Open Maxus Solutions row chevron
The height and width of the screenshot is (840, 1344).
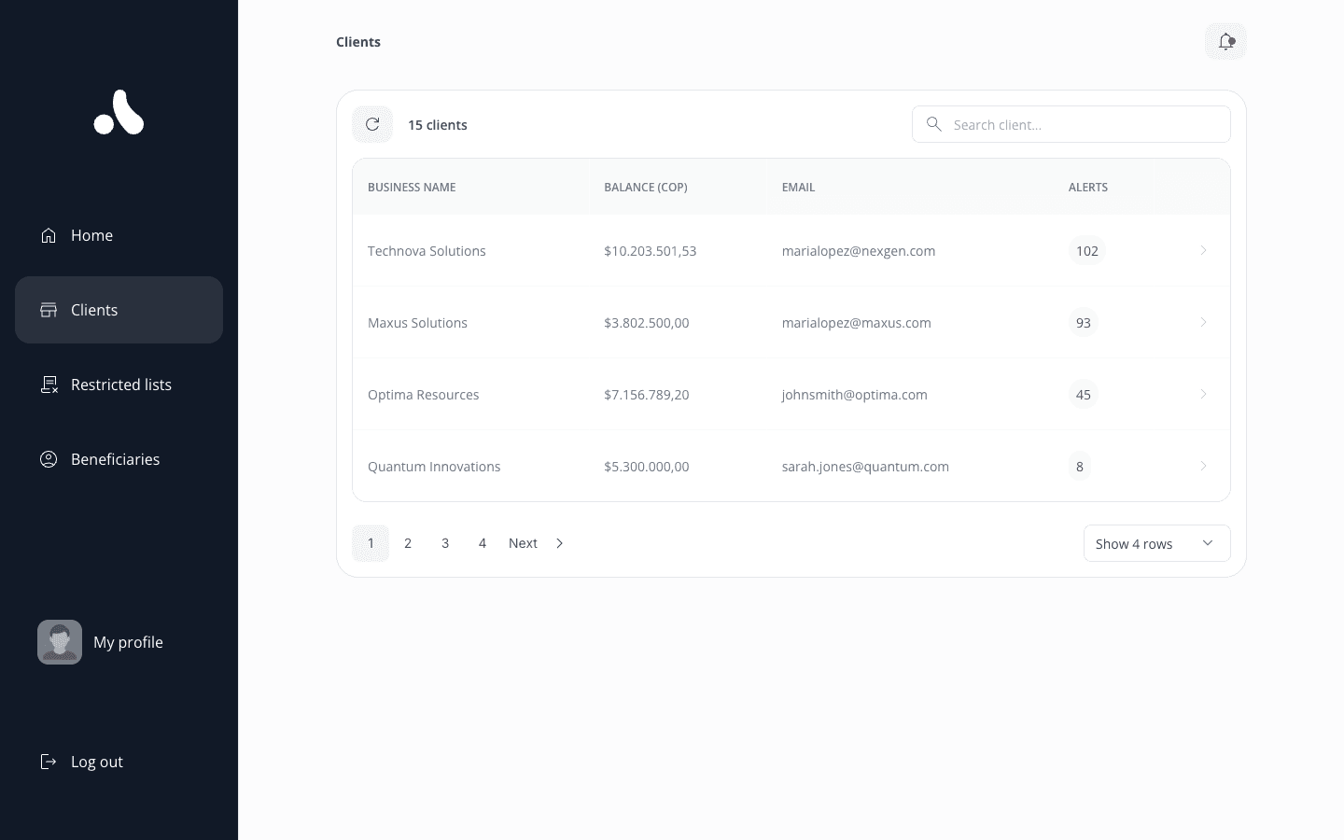pos(1203,322)
